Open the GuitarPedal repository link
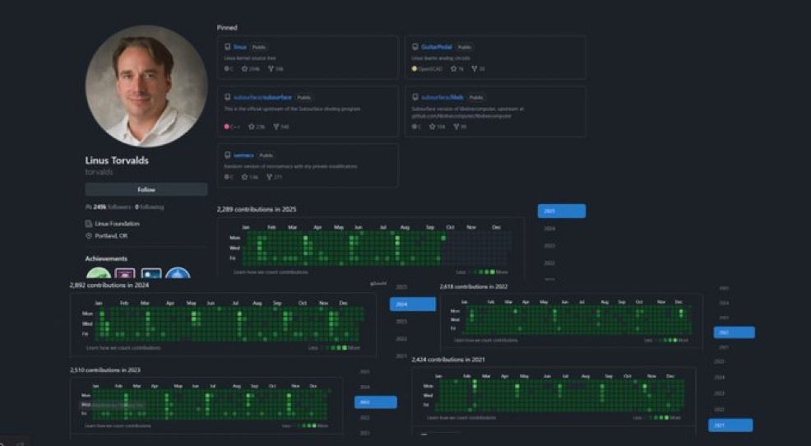 [x=436, y=48]
